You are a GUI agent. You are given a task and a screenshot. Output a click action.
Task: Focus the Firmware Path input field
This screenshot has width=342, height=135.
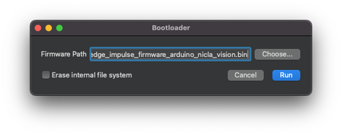tap(170, 54)
